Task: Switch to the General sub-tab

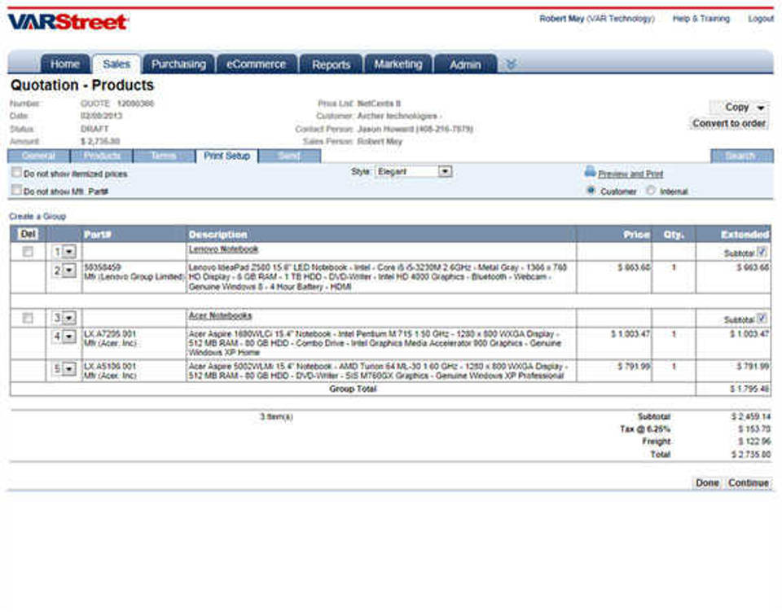Action: pyautogui.click(x=39, y=156)
